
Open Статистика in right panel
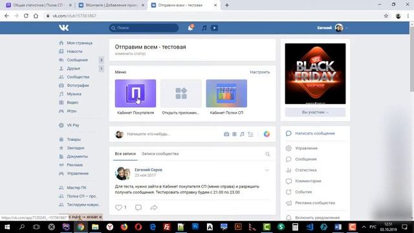pyautogui.click(x=306, y=170)
